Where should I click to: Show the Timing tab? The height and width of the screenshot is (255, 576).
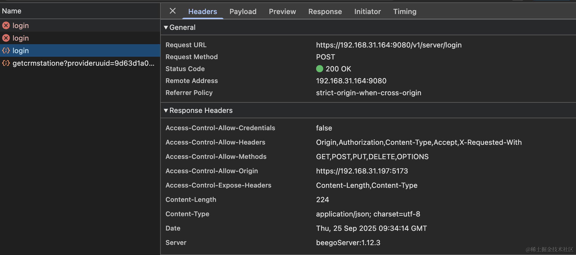pos(405,12)
